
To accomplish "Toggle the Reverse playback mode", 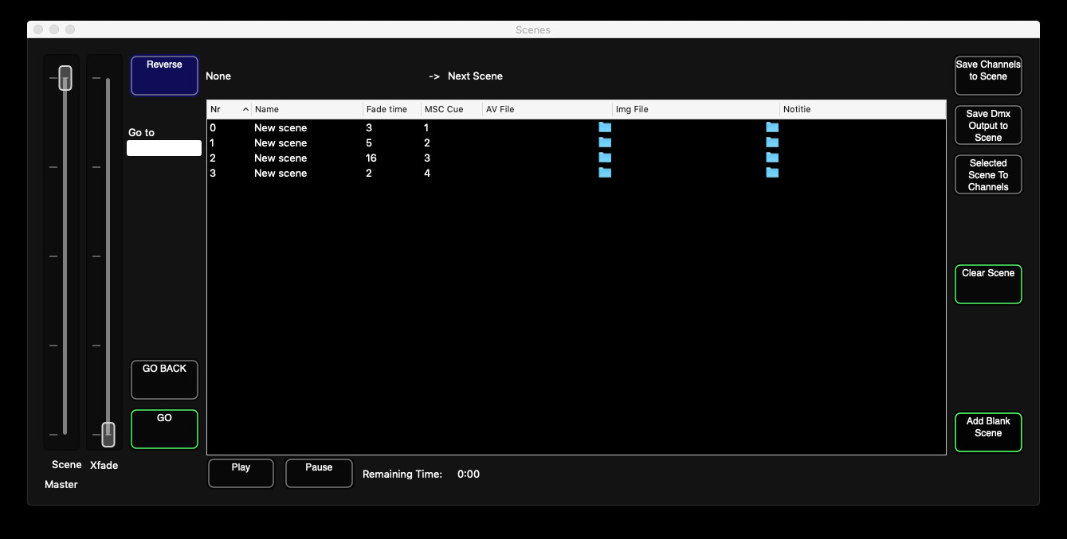I will [163, 75].
